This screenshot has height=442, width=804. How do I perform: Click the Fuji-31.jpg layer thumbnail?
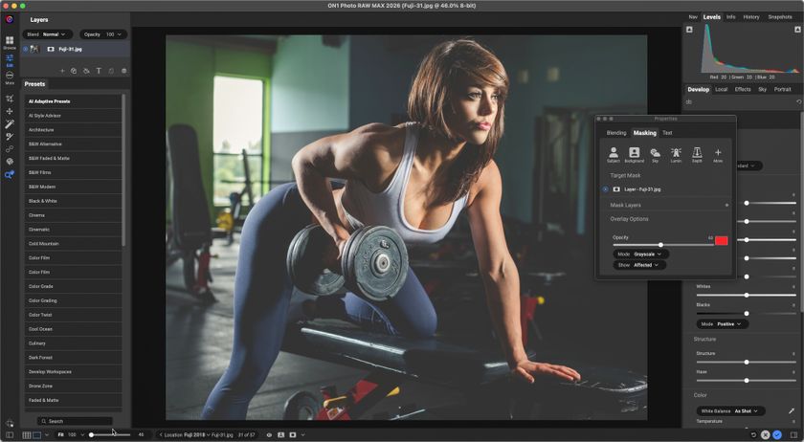34,49
